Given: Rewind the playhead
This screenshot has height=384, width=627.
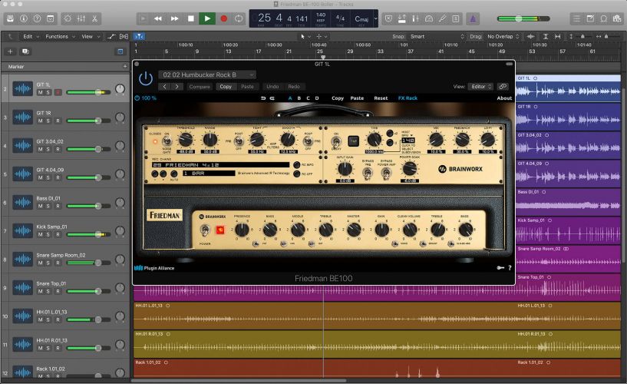Looking at the screenshot, I should (x=158, y=18).
